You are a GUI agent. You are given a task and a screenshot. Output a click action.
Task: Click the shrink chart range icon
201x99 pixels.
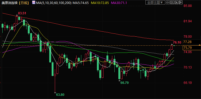pyautogui.click(x=172, y=2)
